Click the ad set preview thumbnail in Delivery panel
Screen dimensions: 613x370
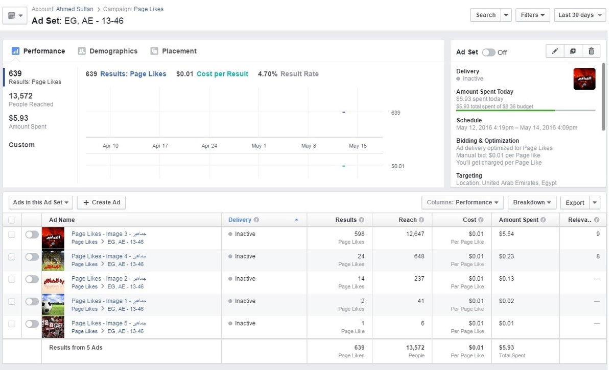point(584,79)
